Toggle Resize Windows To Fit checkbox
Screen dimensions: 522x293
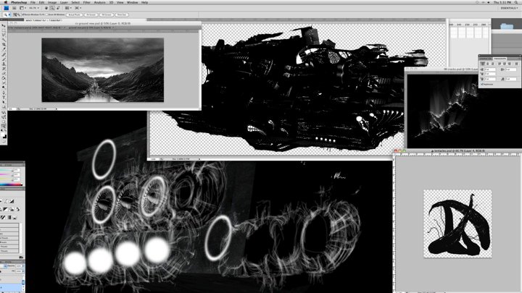pyautogui.click(x=22, y=14)
